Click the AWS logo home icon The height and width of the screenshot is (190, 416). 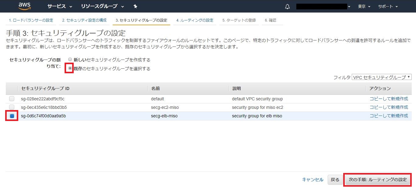coord(24,6)
